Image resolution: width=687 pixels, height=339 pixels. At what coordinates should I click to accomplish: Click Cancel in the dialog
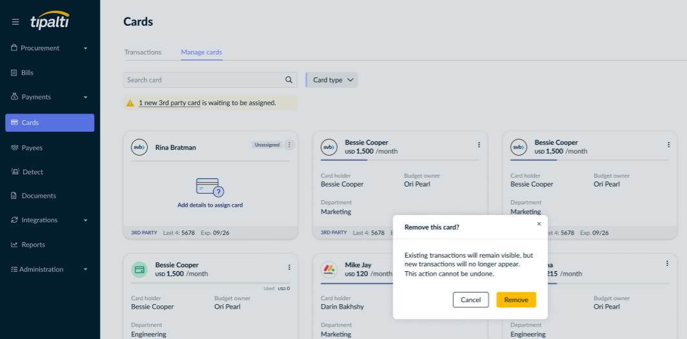point(471,300)
